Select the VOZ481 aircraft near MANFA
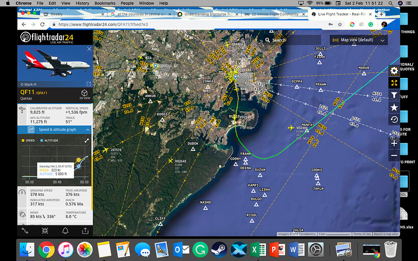This screenshot has width=418, height=261. (291, 128)
